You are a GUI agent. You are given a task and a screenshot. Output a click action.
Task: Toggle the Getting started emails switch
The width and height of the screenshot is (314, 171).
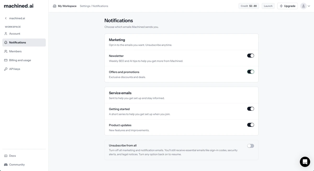pyautogui.click(x=251, y=109)
